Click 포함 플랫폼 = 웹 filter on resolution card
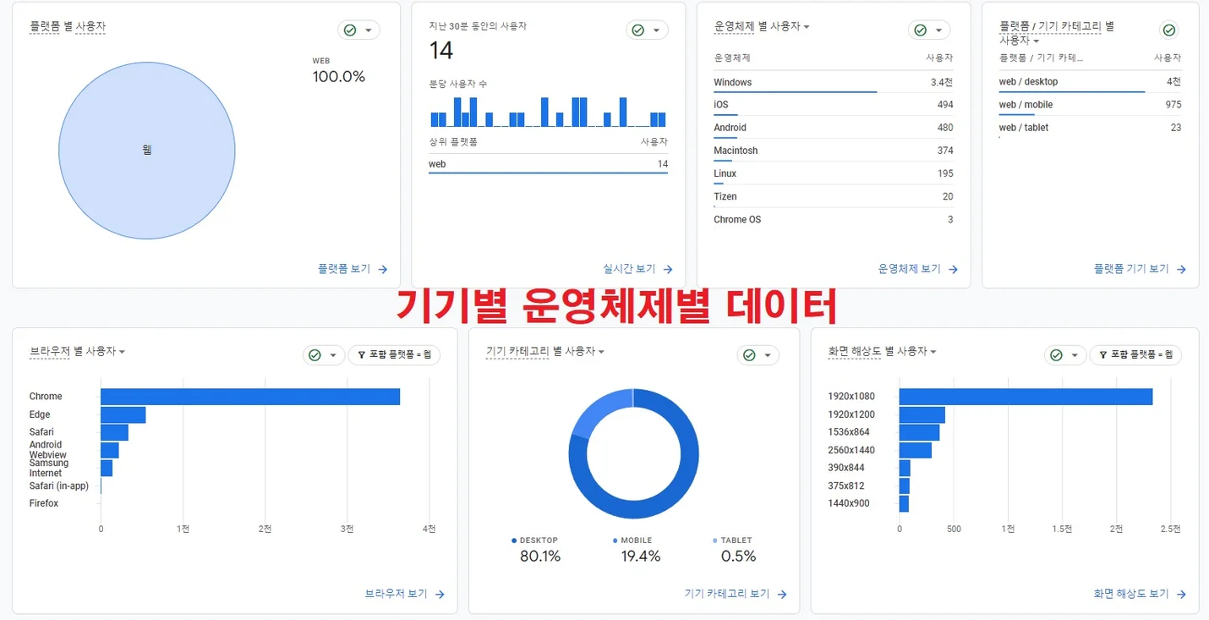Screen dimensions: 1209x620 (x=1135, y=355)
